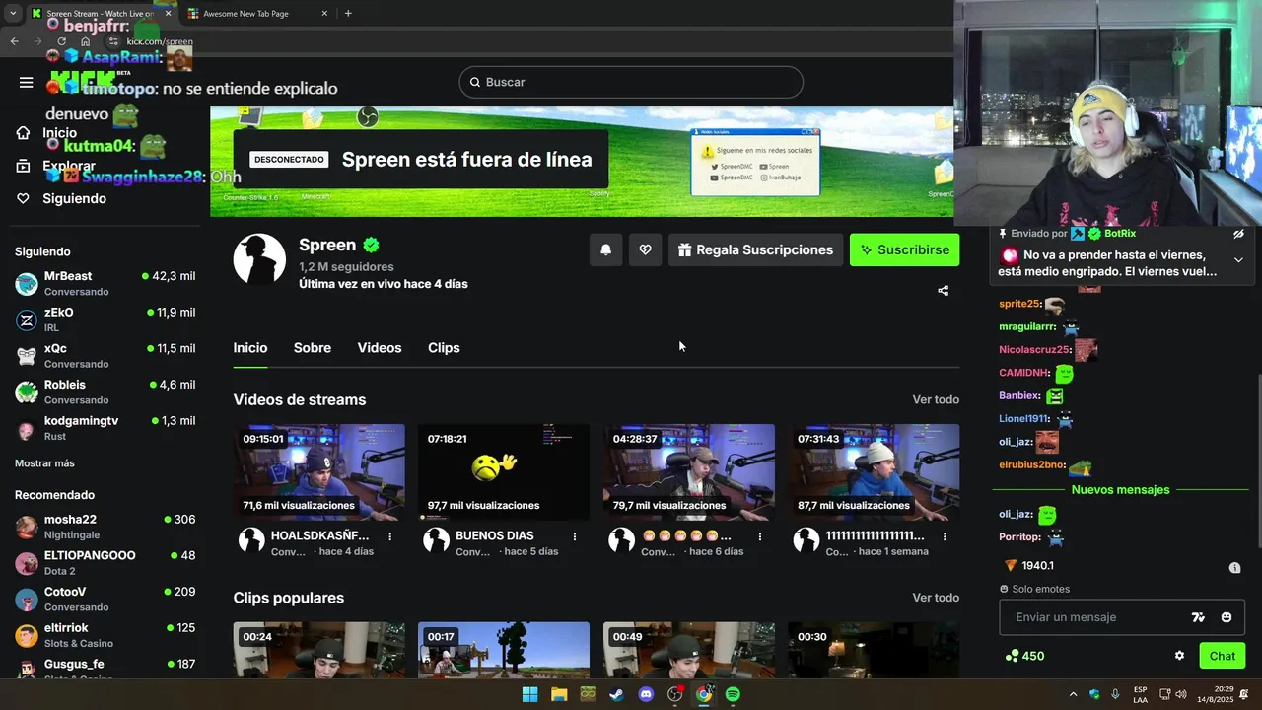The image size is (1262, 710).
Task: Hide the pinned message with crossed-eye icon
Action: [x=1239, y=234]
